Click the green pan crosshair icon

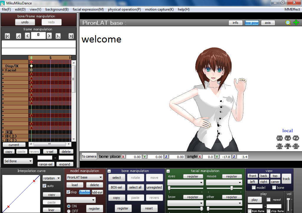coord(296,22)
